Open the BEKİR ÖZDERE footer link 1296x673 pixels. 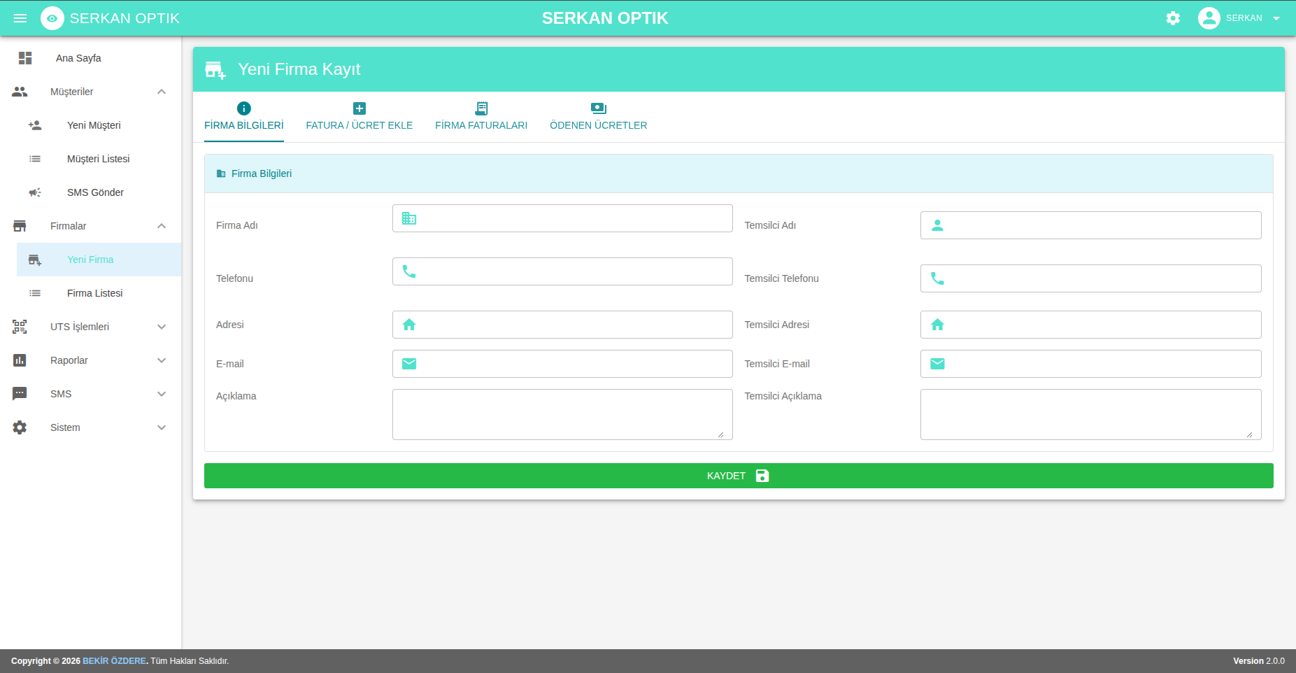pos(114,661)
